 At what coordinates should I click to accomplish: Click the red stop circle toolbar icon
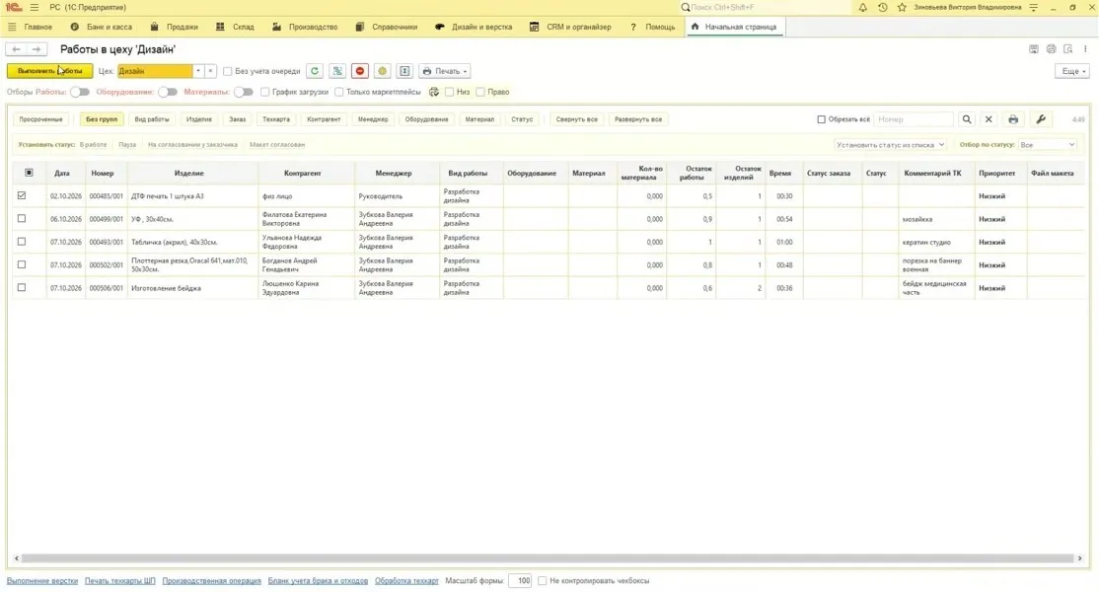click(359, 71)
